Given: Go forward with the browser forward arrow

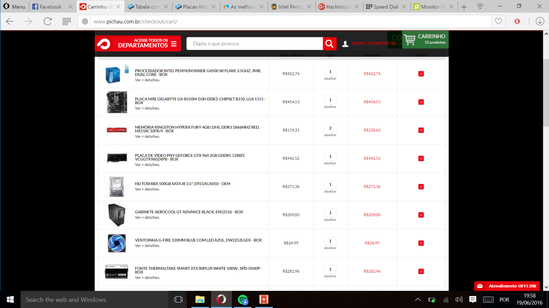Looking at the screenshot, I should [28, 22].
